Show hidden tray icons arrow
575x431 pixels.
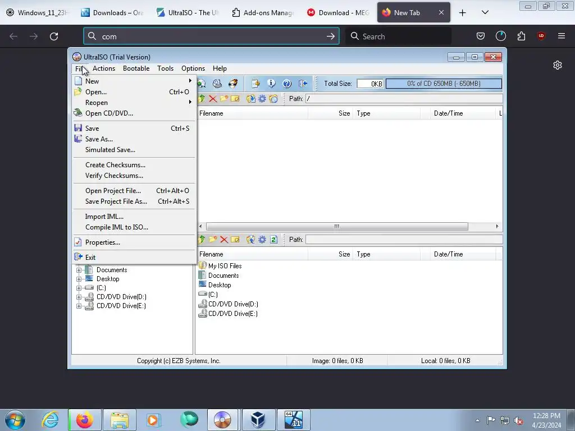(477, 420)
